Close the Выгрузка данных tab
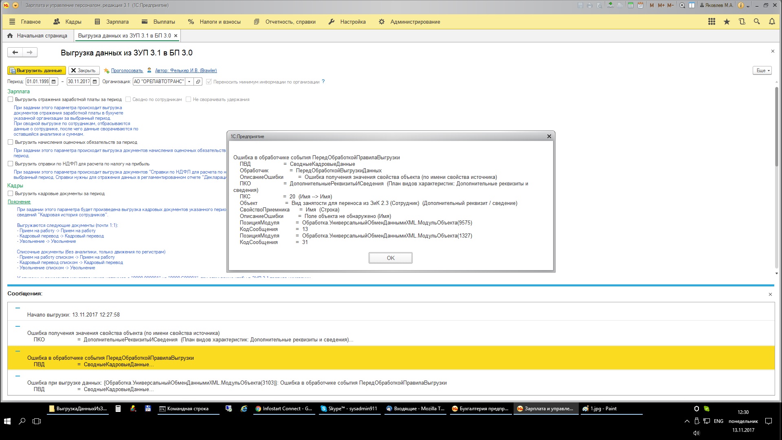 pyautogui.click(x=176, y=35)
